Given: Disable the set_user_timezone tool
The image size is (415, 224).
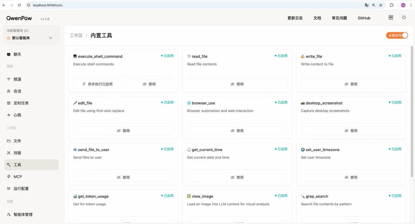Looking at the screenshot, I should (351, 178).
